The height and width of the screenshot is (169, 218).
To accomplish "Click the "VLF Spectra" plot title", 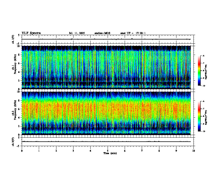I will (31, 33).
